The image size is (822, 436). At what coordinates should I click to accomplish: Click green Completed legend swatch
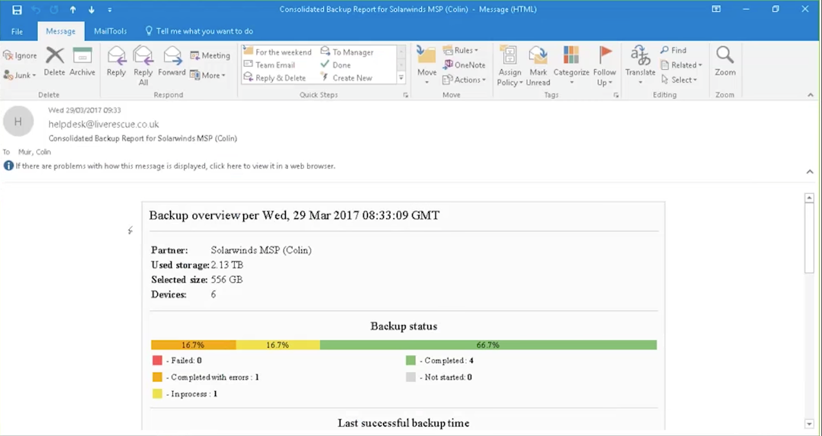[x=411, y=361]
